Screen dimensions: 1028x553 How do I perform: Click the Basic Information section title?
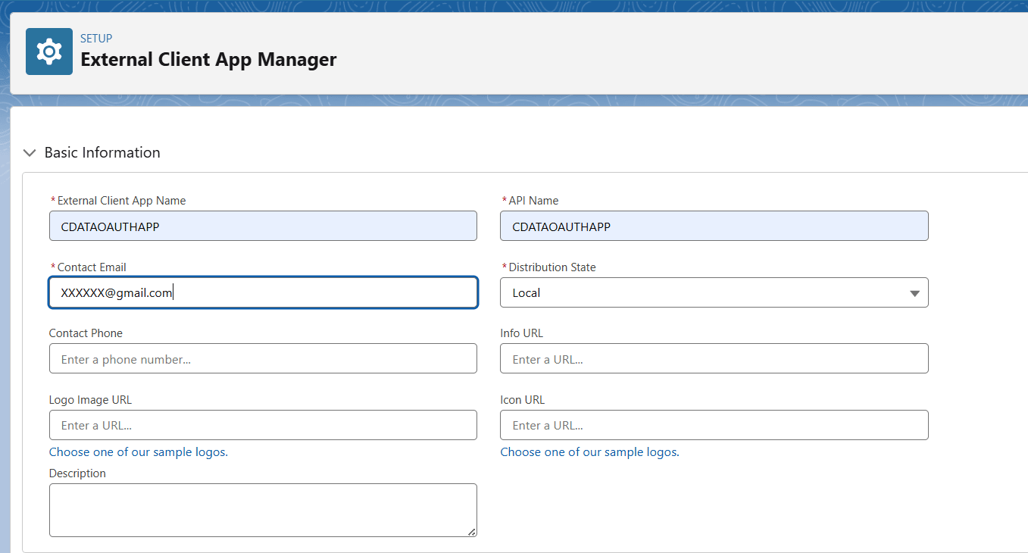(x=102, y=152)
